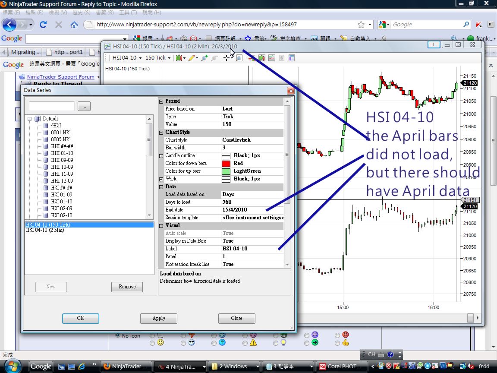Collapse the Period property group
Screen dimensions: 497x373
click(x=161, y=101)
